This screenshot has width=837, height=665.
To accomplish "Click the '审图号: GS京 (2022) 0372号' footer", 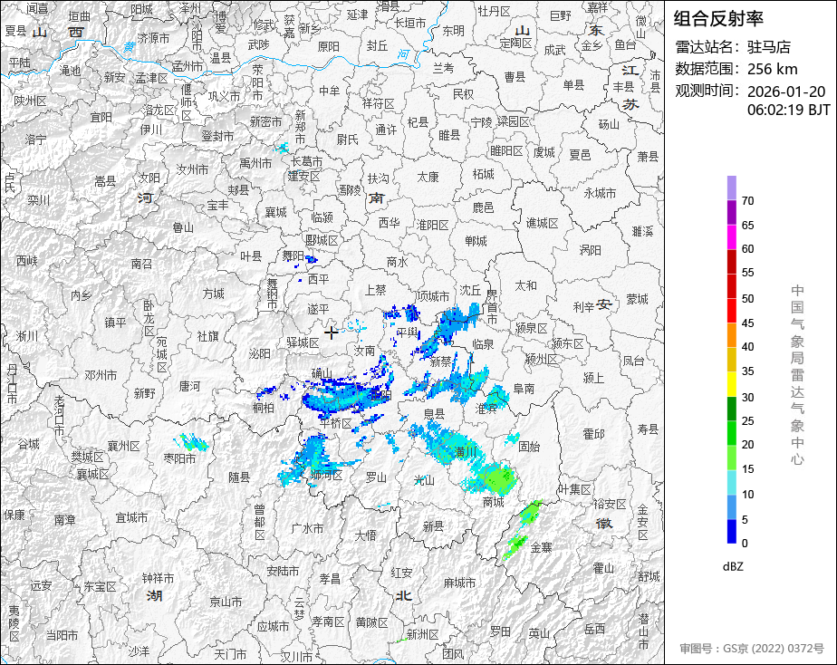I will 752,649.
